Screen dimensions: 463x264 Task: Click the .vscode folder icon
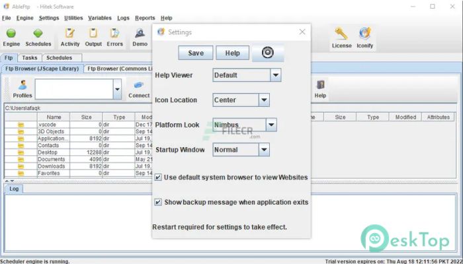(x=21, y=125)
